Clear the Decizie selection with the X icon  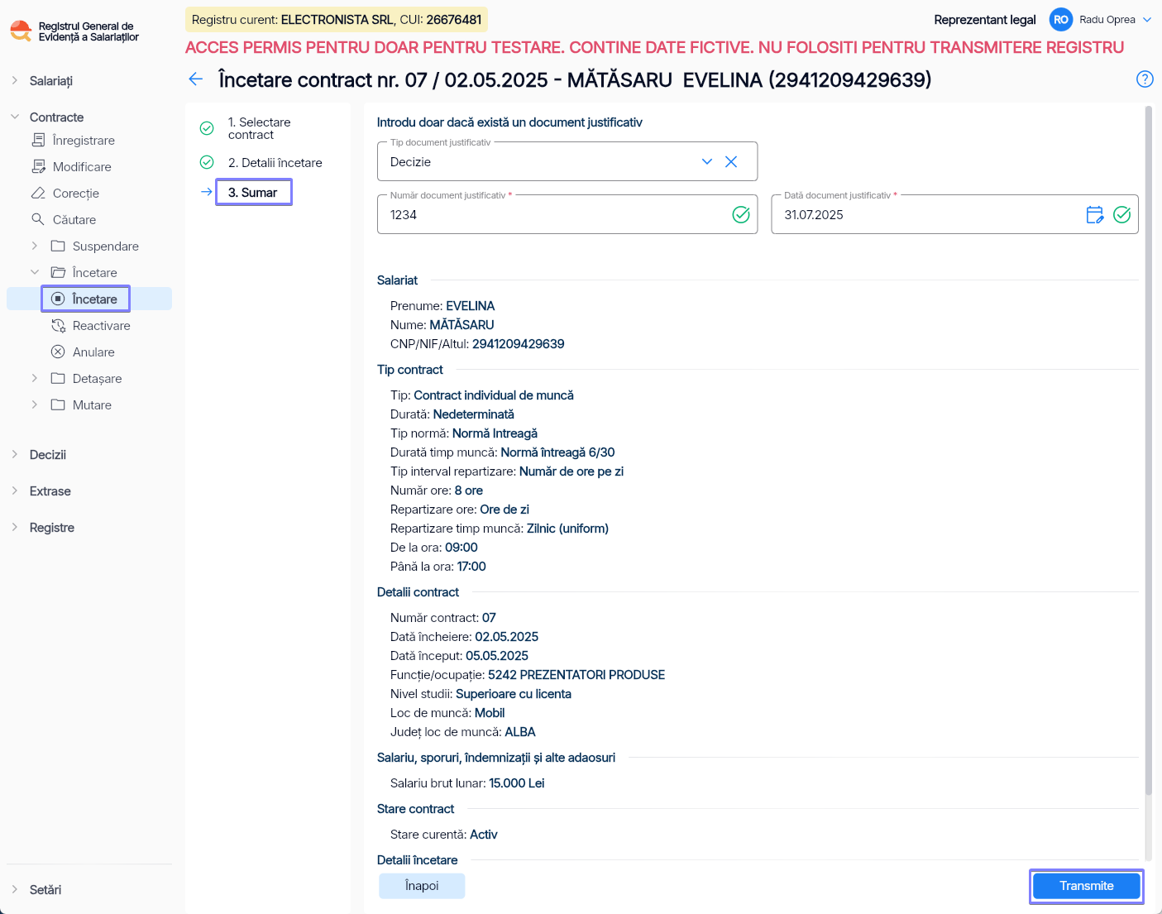(x=731, y=162)
